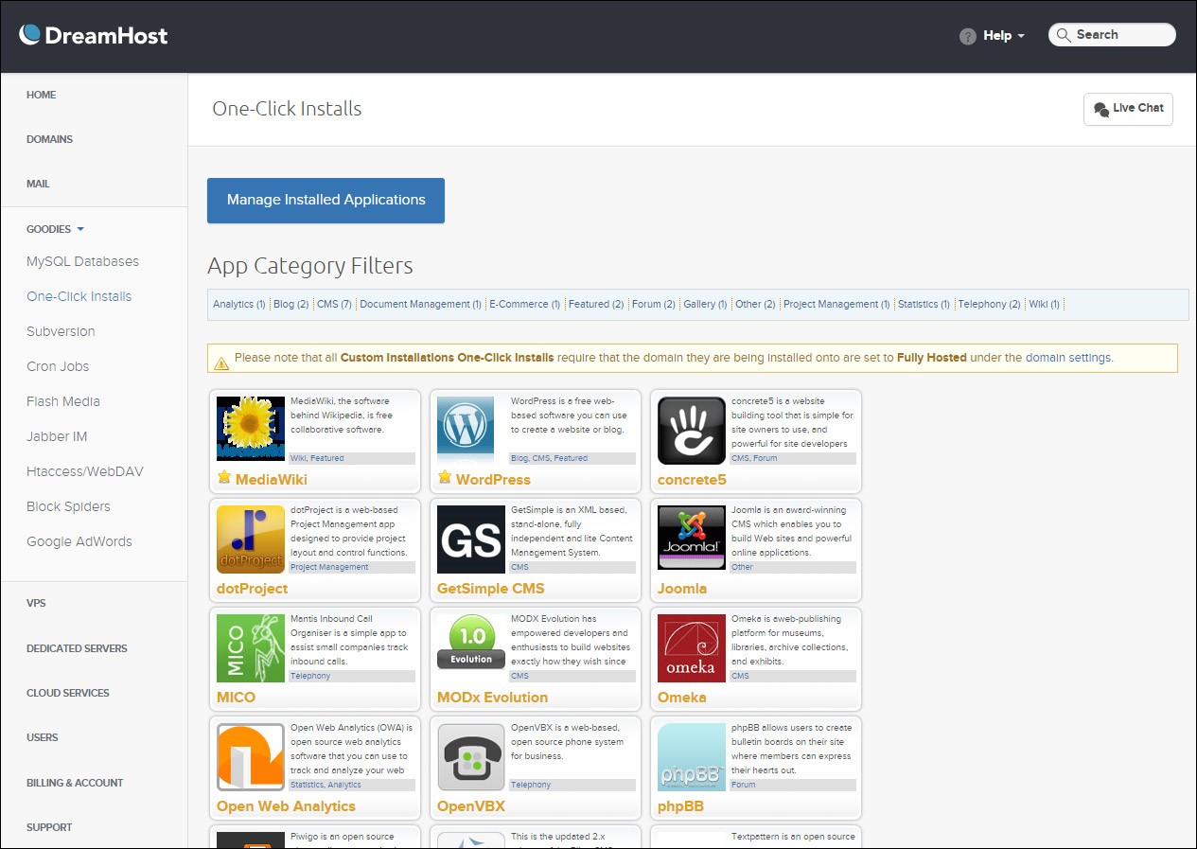
Task: Open the WordPress title link
Action: [x=493, y=480]
